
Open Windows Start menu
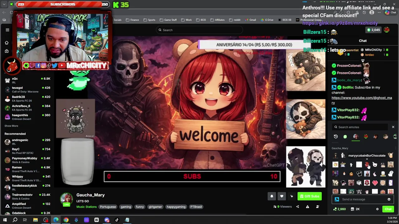[x=5, y=220]
